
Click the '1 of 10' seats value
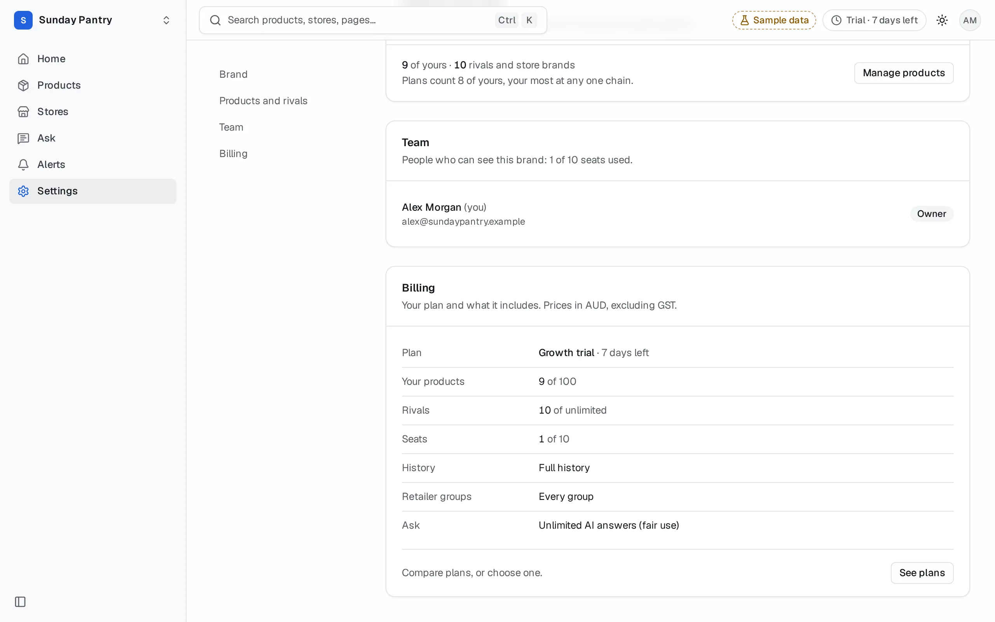pos(554,439)
